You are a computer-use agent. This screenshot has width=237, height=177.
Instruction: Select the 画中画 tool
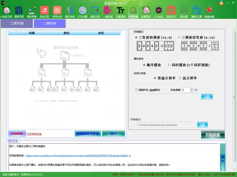pyautogui.click(x=184, y=11)
